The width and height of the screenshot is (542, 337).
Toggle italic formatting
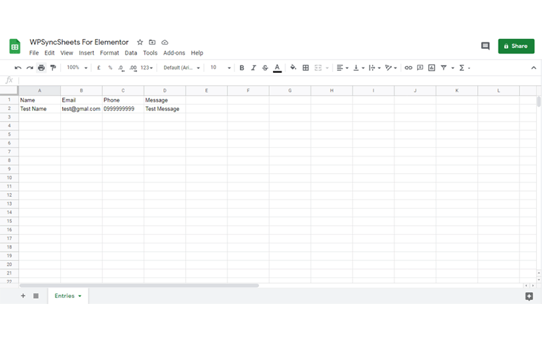point(253,68)
